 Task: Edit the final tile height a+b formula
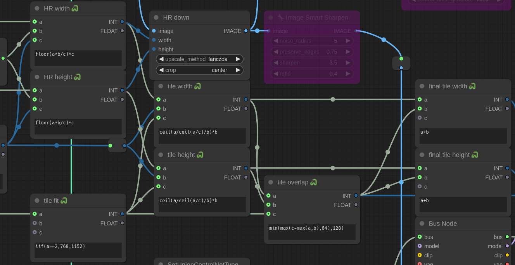pyautogui.click(x=463, y=205)
